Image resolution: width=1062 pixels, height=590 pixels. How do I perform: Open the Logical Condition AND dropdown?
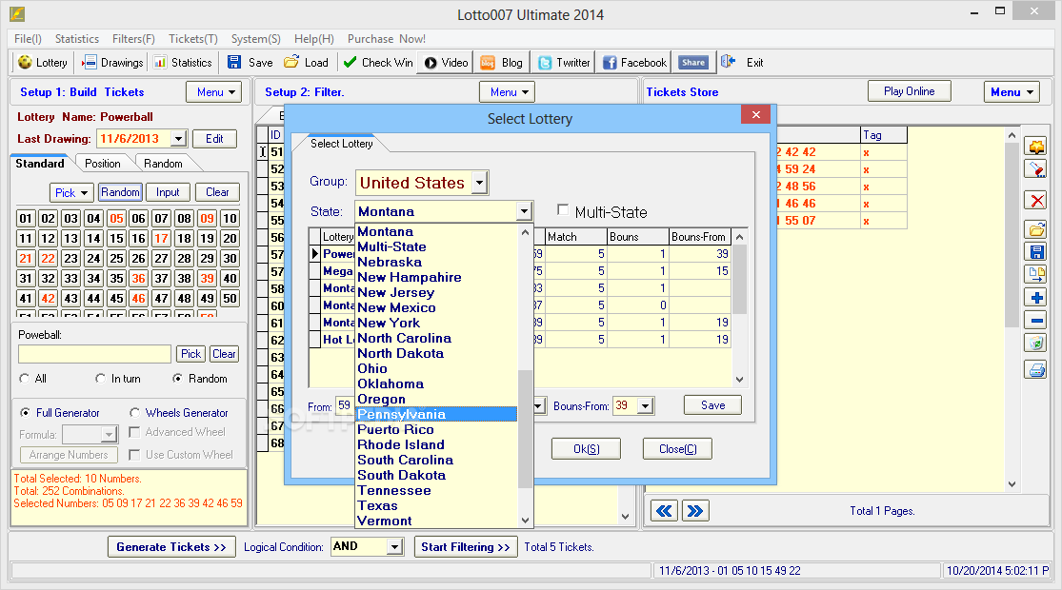[x=395, y=546]
